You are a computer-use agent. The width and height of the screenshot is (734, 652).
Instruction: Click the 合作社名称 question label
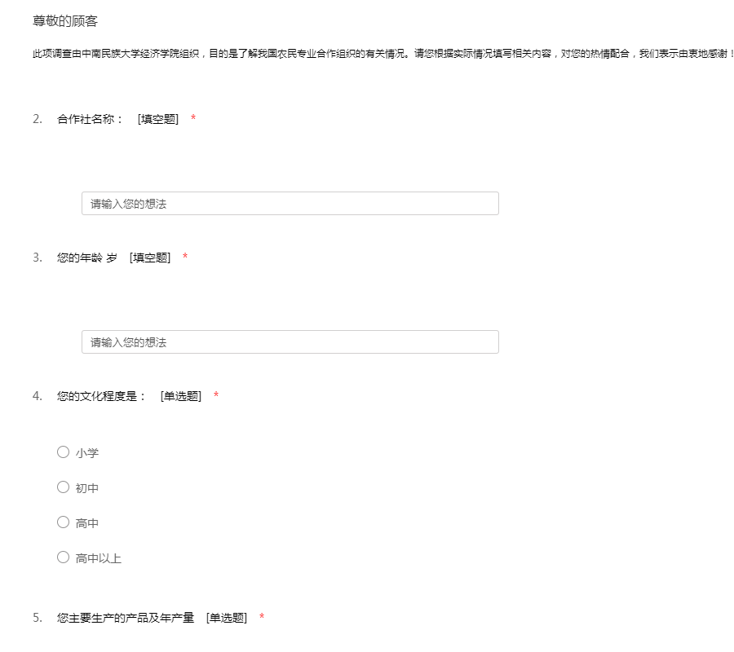coord(90,119)
